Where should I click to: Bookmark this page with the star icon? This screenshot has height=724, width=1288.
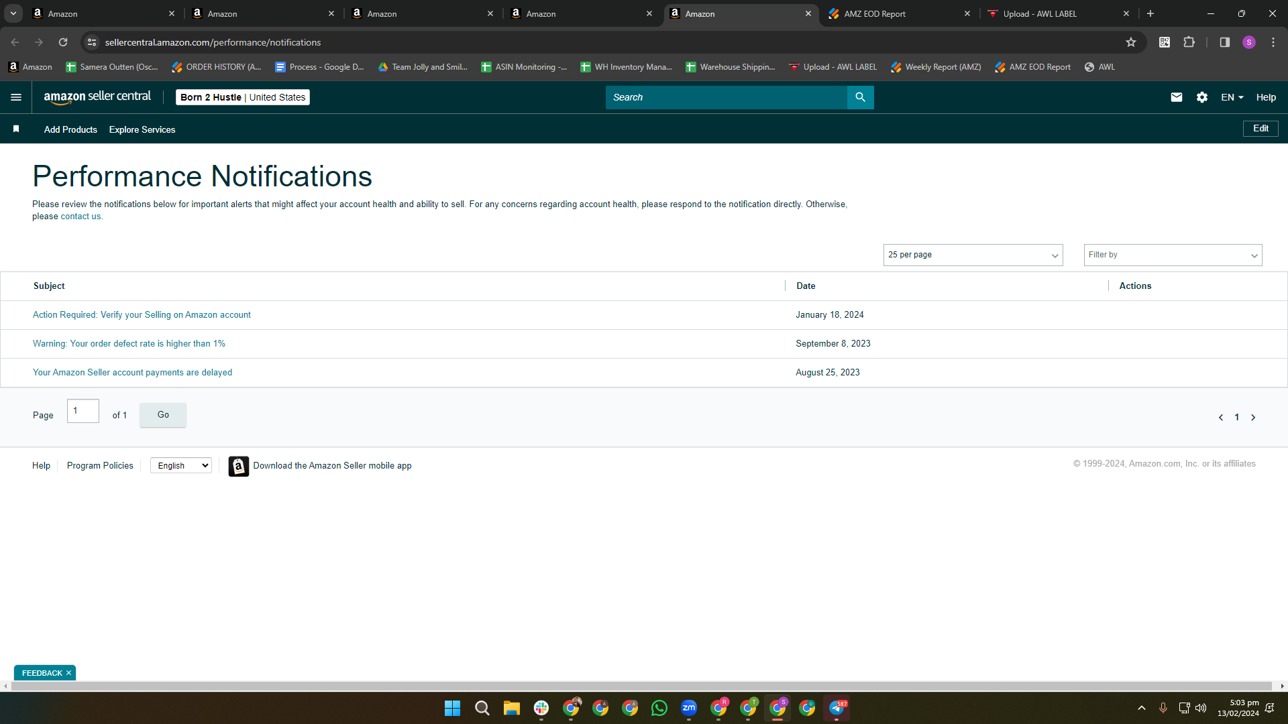pyautogui.click(x=1130, y=42)
